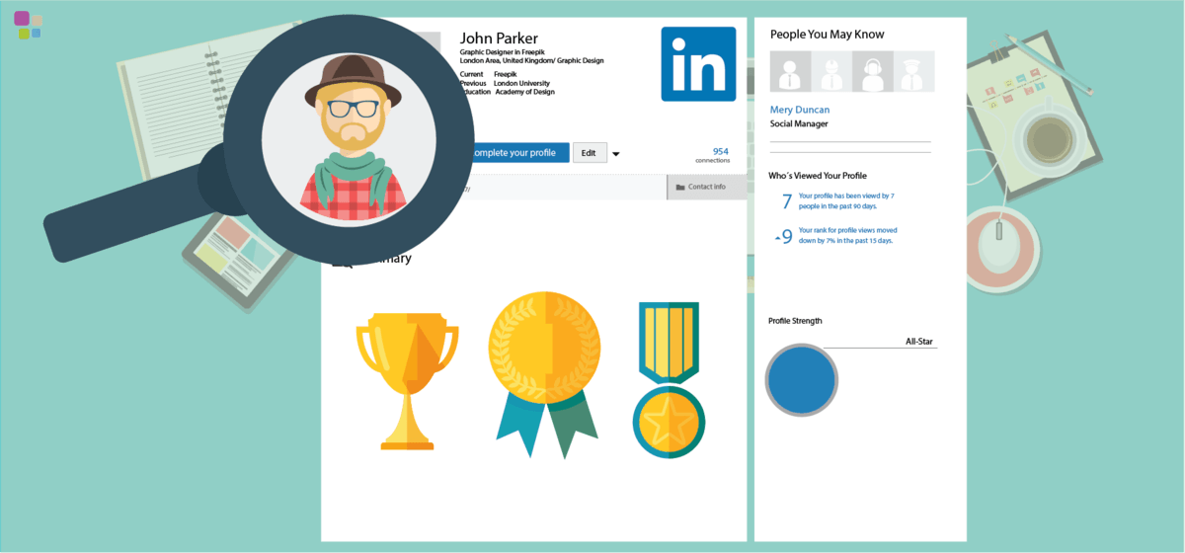Click the All-Star strength label
The width and height of the screenshot is (1185, 553).
coord(919,342)
